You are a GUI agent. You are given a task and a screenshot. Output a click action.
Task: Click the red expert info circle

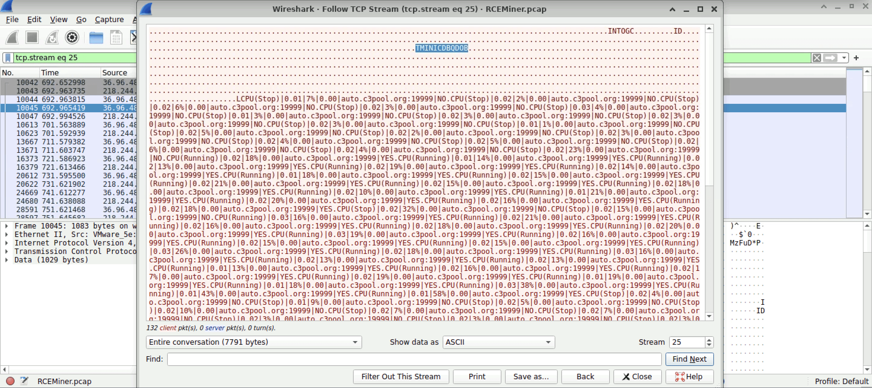click(x=11, y=381)
